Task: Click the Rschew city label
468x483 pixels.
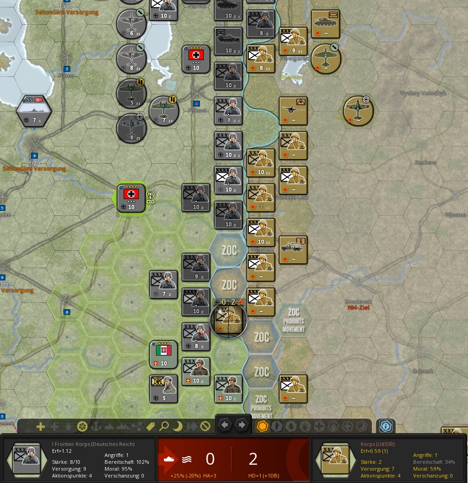Action: tap(426, 163)
